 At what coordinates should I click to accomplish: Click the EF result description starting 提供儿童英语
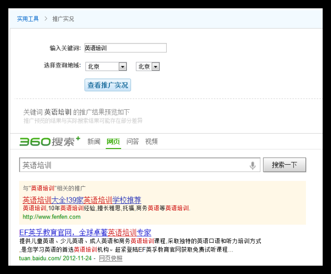pyautogui.click(x=140, y=245)
